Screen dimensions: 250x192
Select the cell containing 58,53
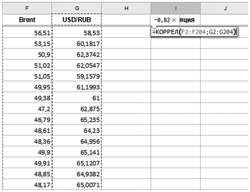coord(76,32)
